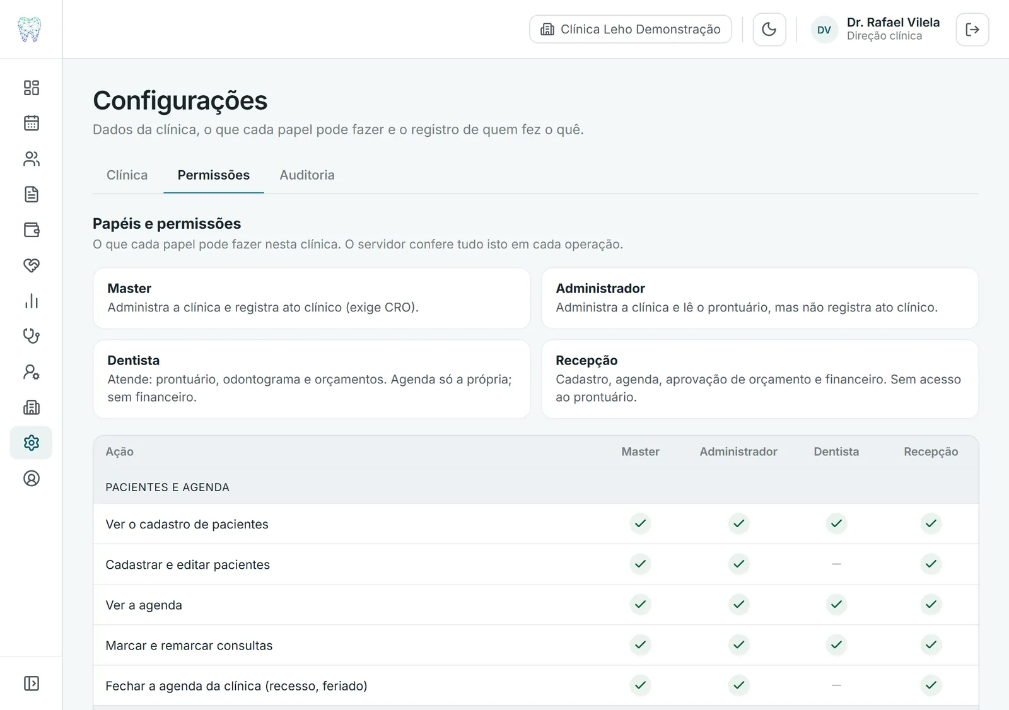Image resolution: width=1009 pixels, height=710 pixels.
Task: Click the logout arrow button
Action: [972, 30]
